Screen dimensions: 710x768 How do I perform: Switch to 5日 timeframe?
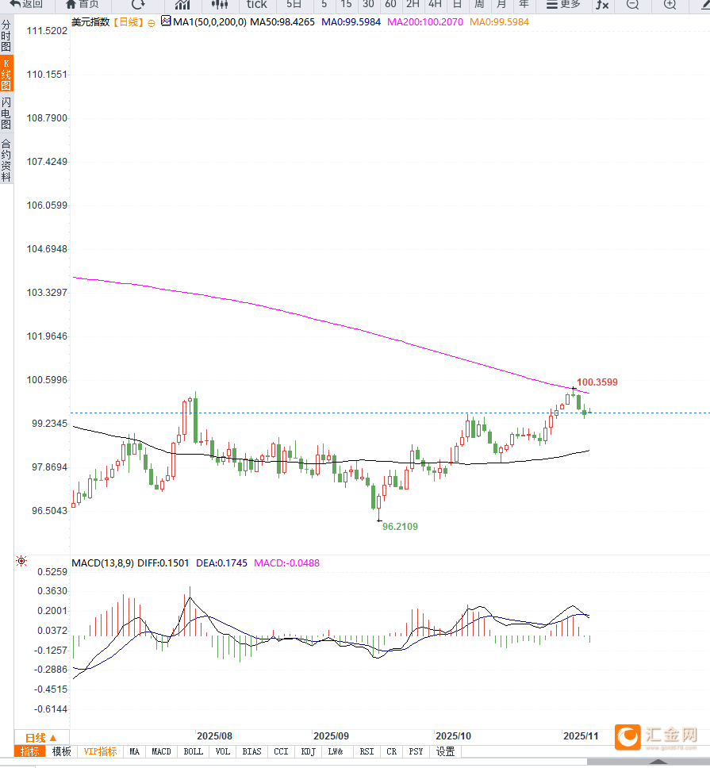click(294, 5)
